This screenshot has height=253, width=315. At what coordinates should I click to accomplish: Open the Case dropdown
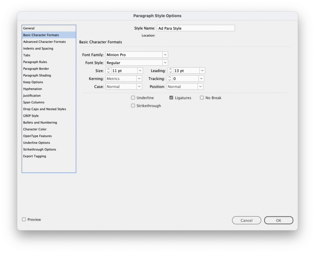click(x=124, y=87)
